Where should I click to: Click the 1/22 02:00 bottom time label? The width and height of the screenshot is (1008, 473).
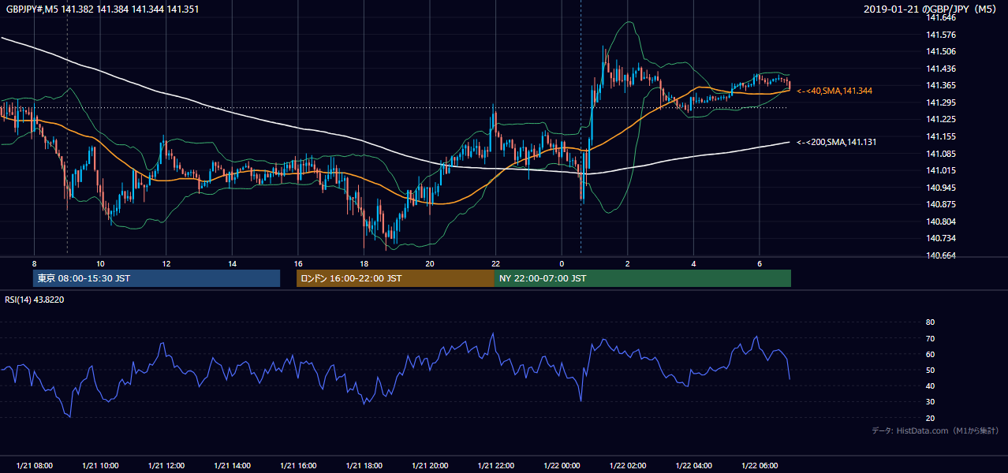point(628,466)
